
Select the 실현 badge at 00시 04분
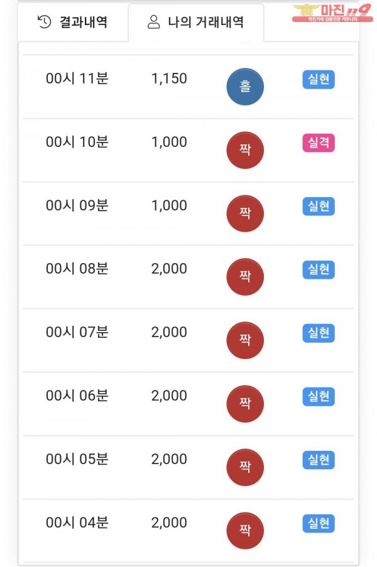(319, 523)
